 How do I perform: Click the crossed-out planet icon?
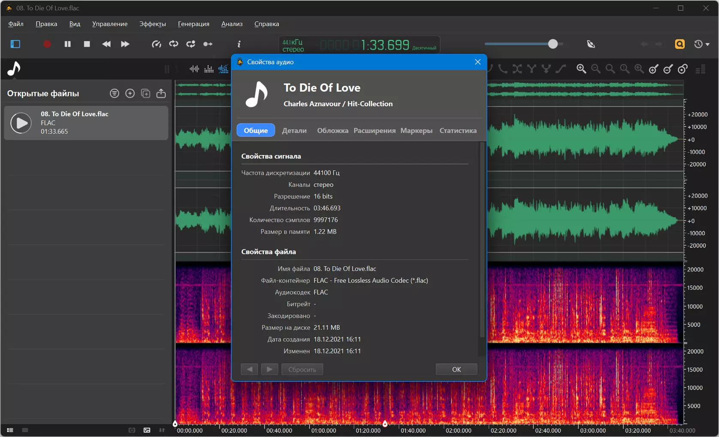pos(591,44)
